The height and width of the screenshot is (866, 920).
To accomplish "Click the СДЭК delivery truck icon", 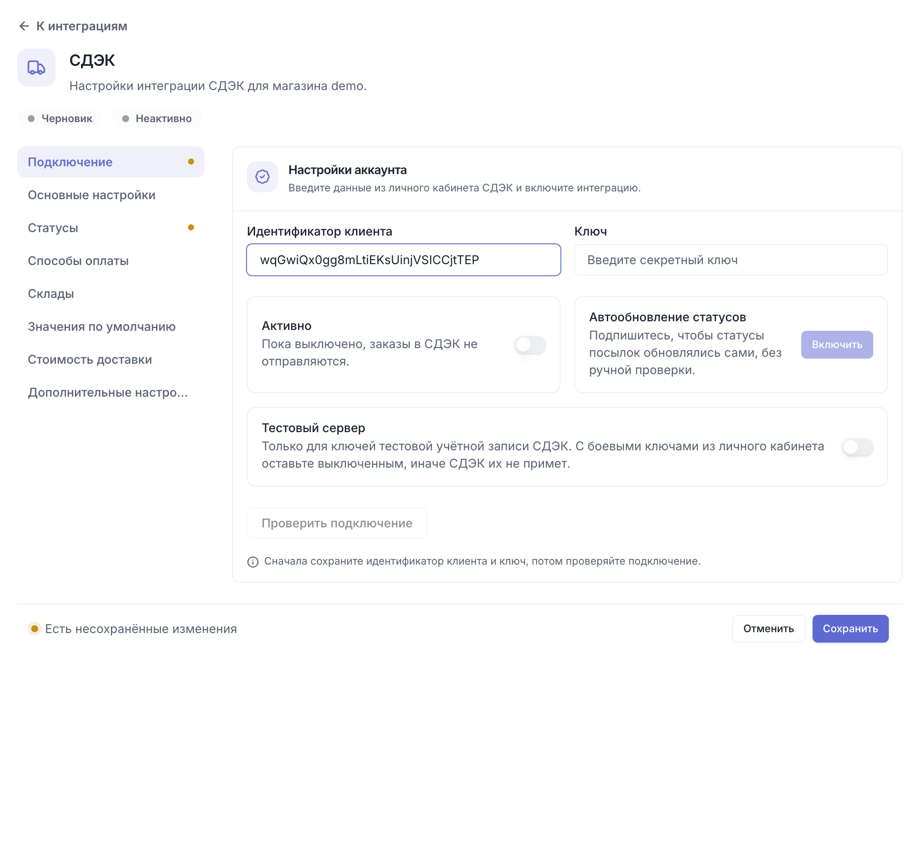I will click(x=36, y=68).
